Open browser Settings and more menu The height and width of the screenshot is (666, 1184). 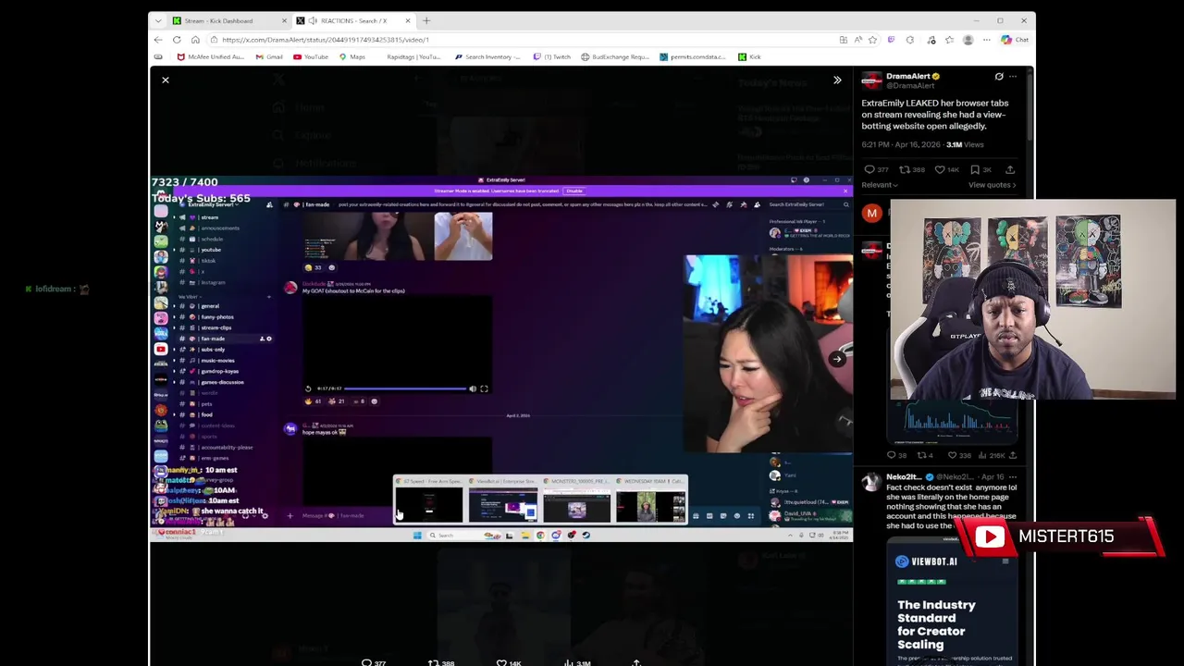(x=986, y=40)
